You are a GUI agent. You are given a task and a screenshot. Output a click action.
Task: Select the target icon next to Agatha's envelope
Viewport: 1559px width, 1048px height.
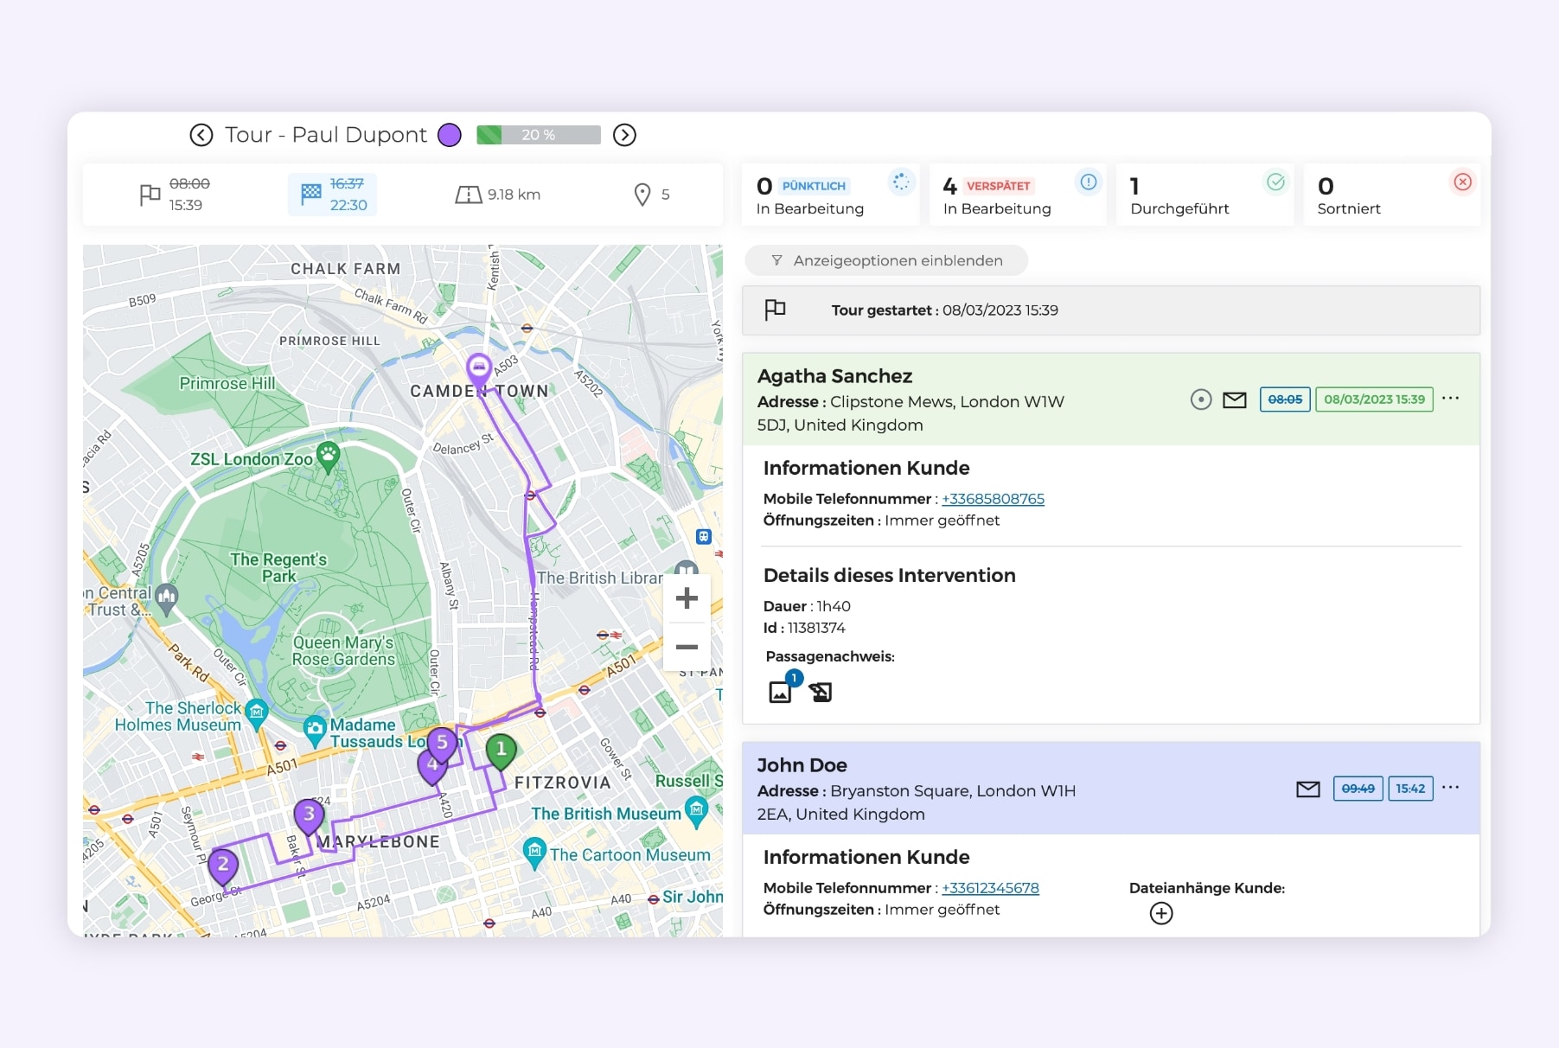[1200, 399]
